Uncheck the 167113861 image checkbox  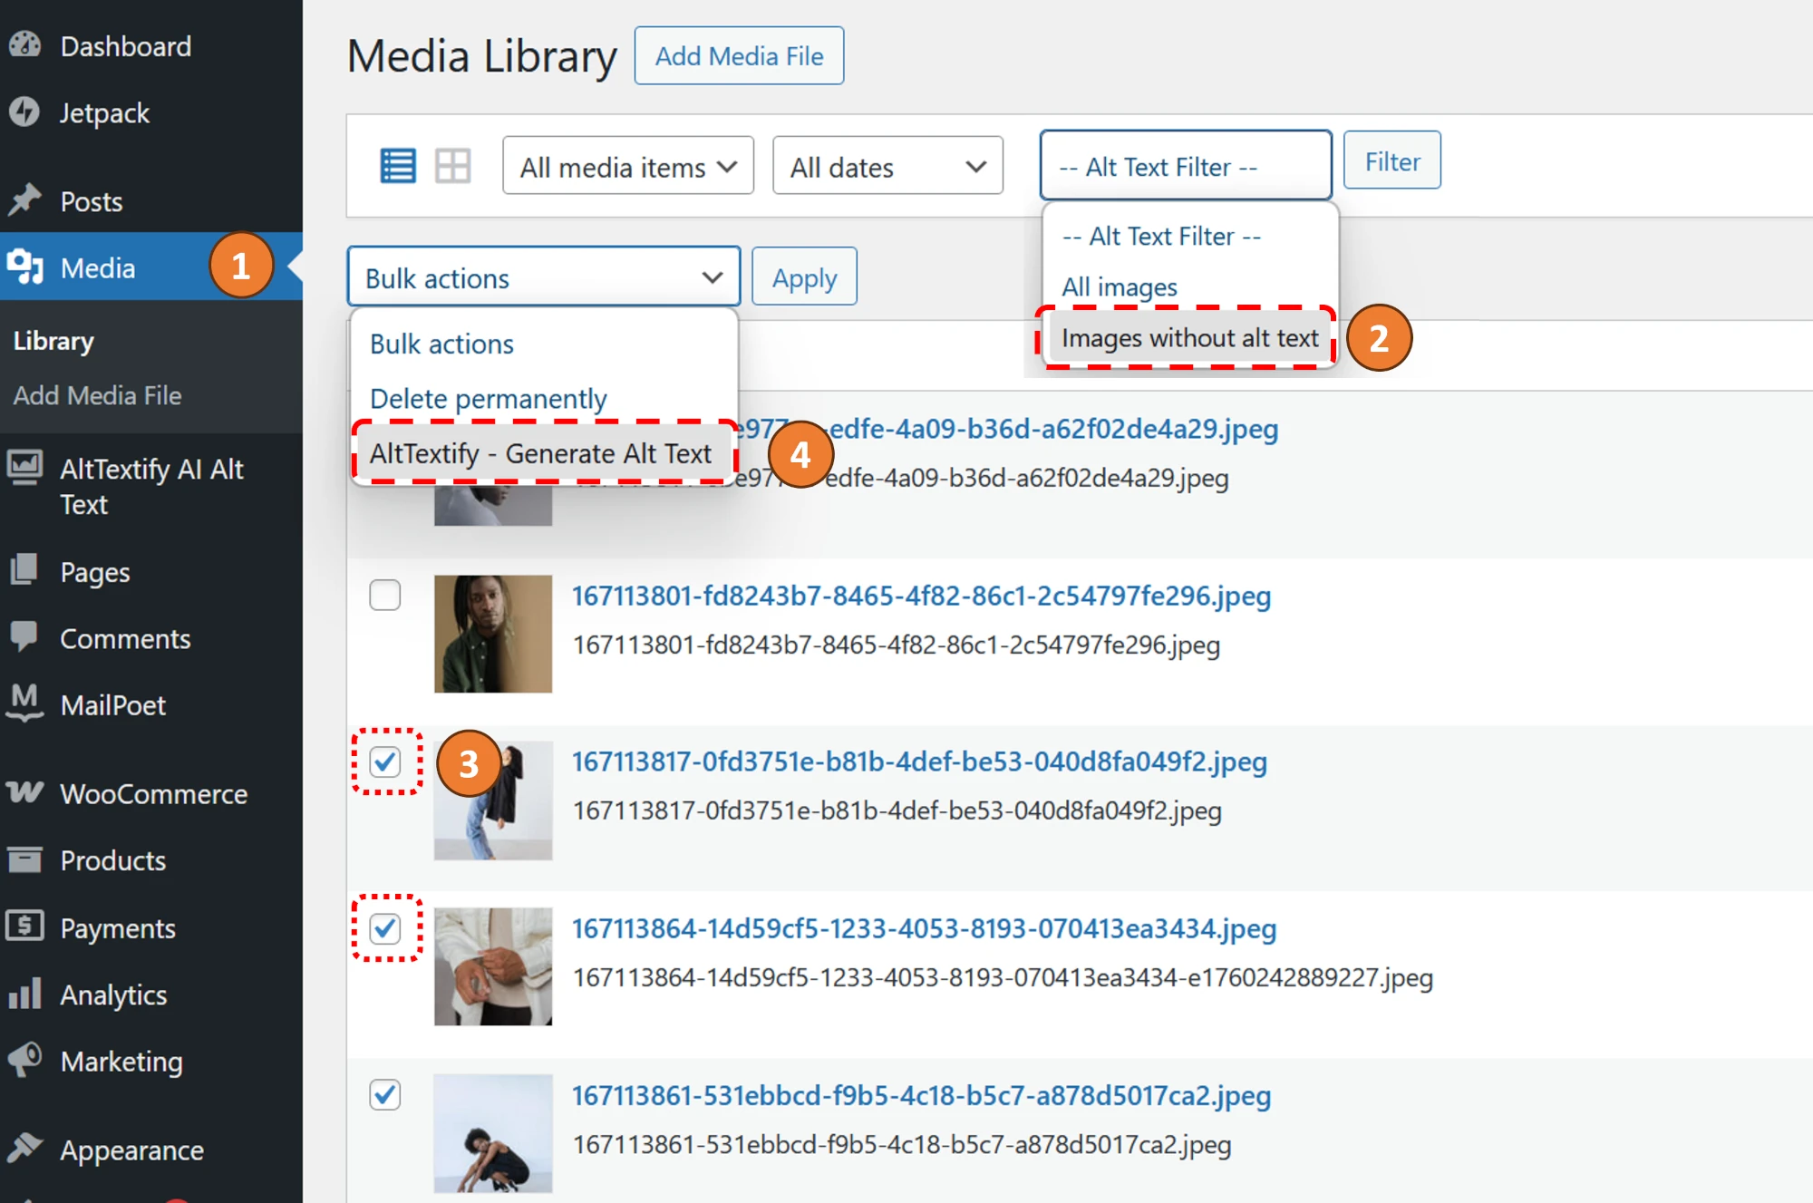(x=384, y=1095)
